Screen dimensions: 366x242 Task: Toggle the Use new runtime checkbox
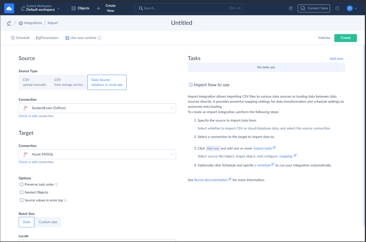click(67, 38)
